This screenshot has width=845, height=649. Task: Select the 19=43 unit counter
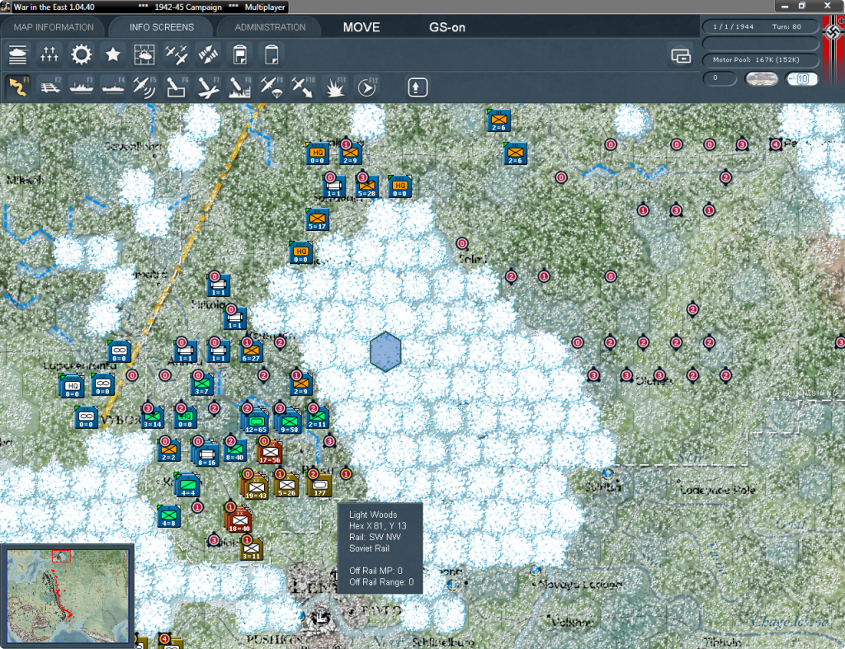pyautogui.click(x=256, y=488)
